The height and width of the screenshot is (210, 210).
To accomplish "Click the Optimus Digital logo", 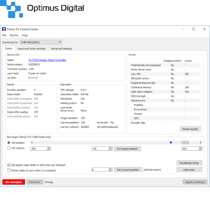I will (42, 9).
